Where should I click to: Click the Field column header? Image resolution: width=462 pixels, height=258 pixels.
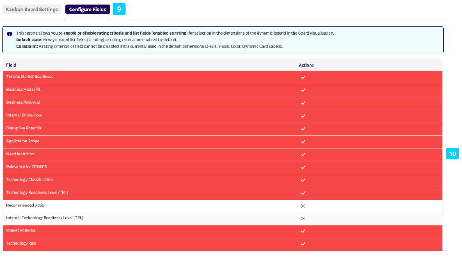[11, 65]
